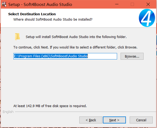Cancel the Audio Studio installation
This screenshot has height=128, width=157.
click(141, 120)
